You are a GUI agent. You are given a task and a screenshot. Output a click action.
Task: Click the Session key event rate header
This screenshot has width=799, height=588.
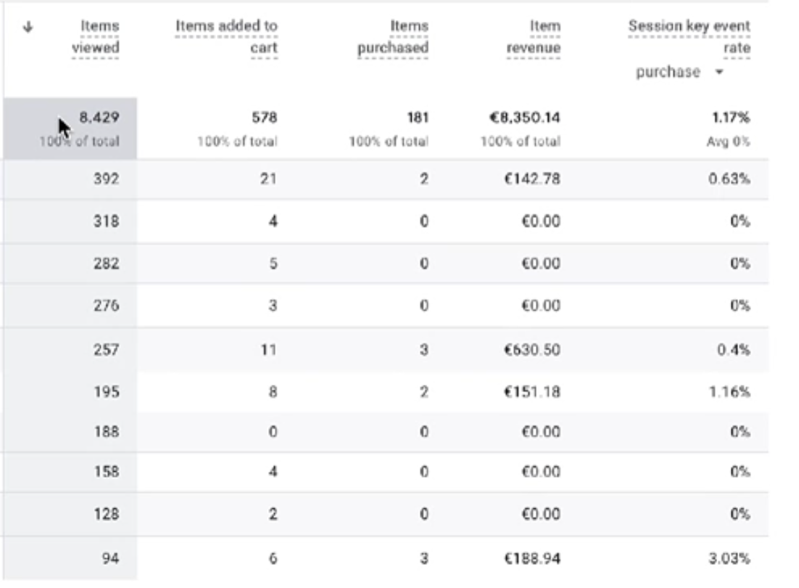[x=689, y=37]
